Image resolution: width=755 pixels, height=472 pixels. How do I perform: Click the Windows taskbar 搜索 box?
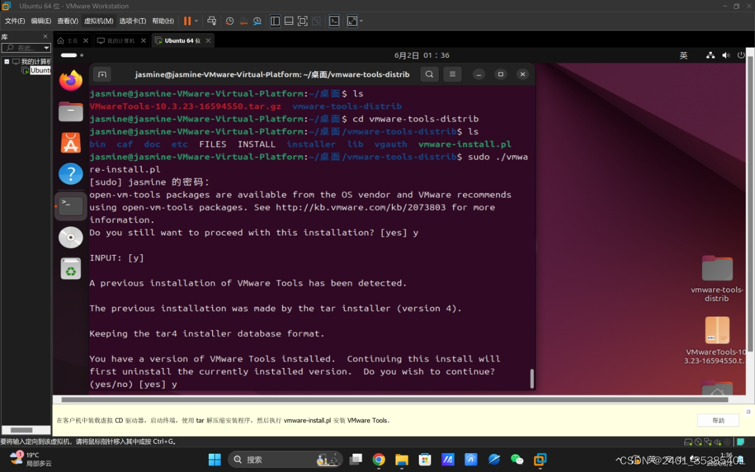(285, 459)
